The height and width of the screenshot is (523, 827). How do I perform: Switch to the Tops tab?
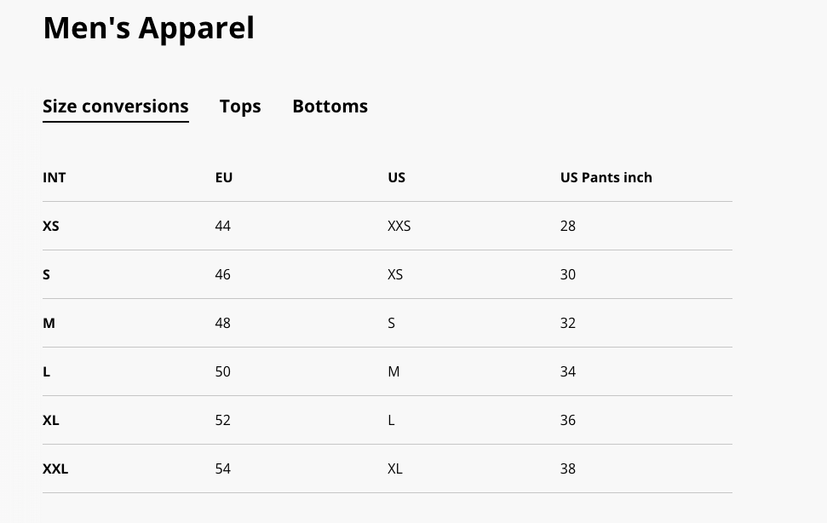click(240, 106)
